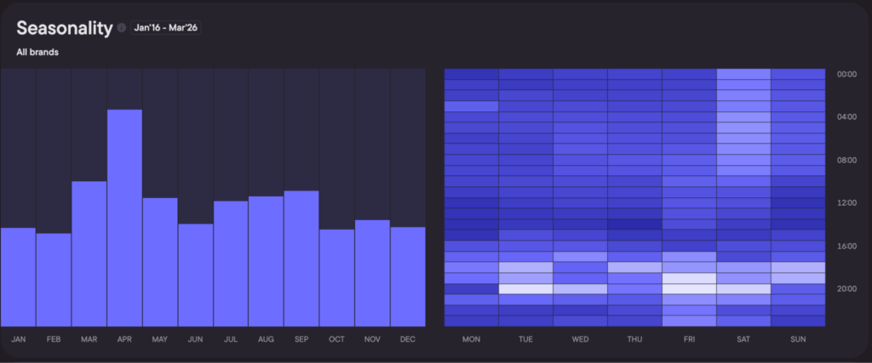
Task: Click the info icon beside Seasonality
Action: click(122, 28)
